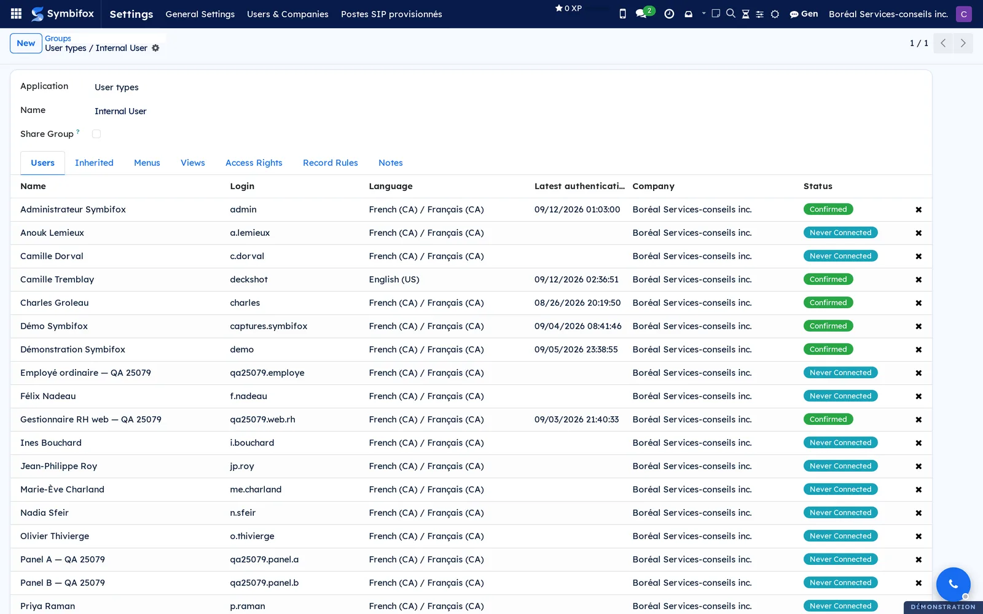Toggle the Share Group checkbox

[96, 134]
